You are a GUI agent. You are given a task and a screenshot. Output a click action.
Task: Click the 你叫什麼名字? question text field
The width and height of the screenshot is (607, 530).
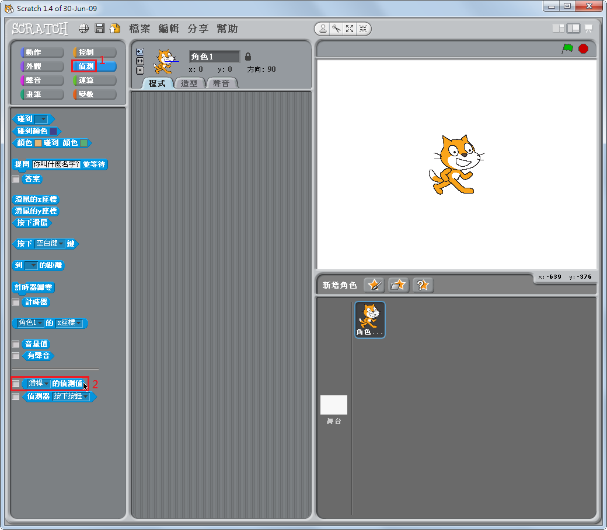click(57, 164)
